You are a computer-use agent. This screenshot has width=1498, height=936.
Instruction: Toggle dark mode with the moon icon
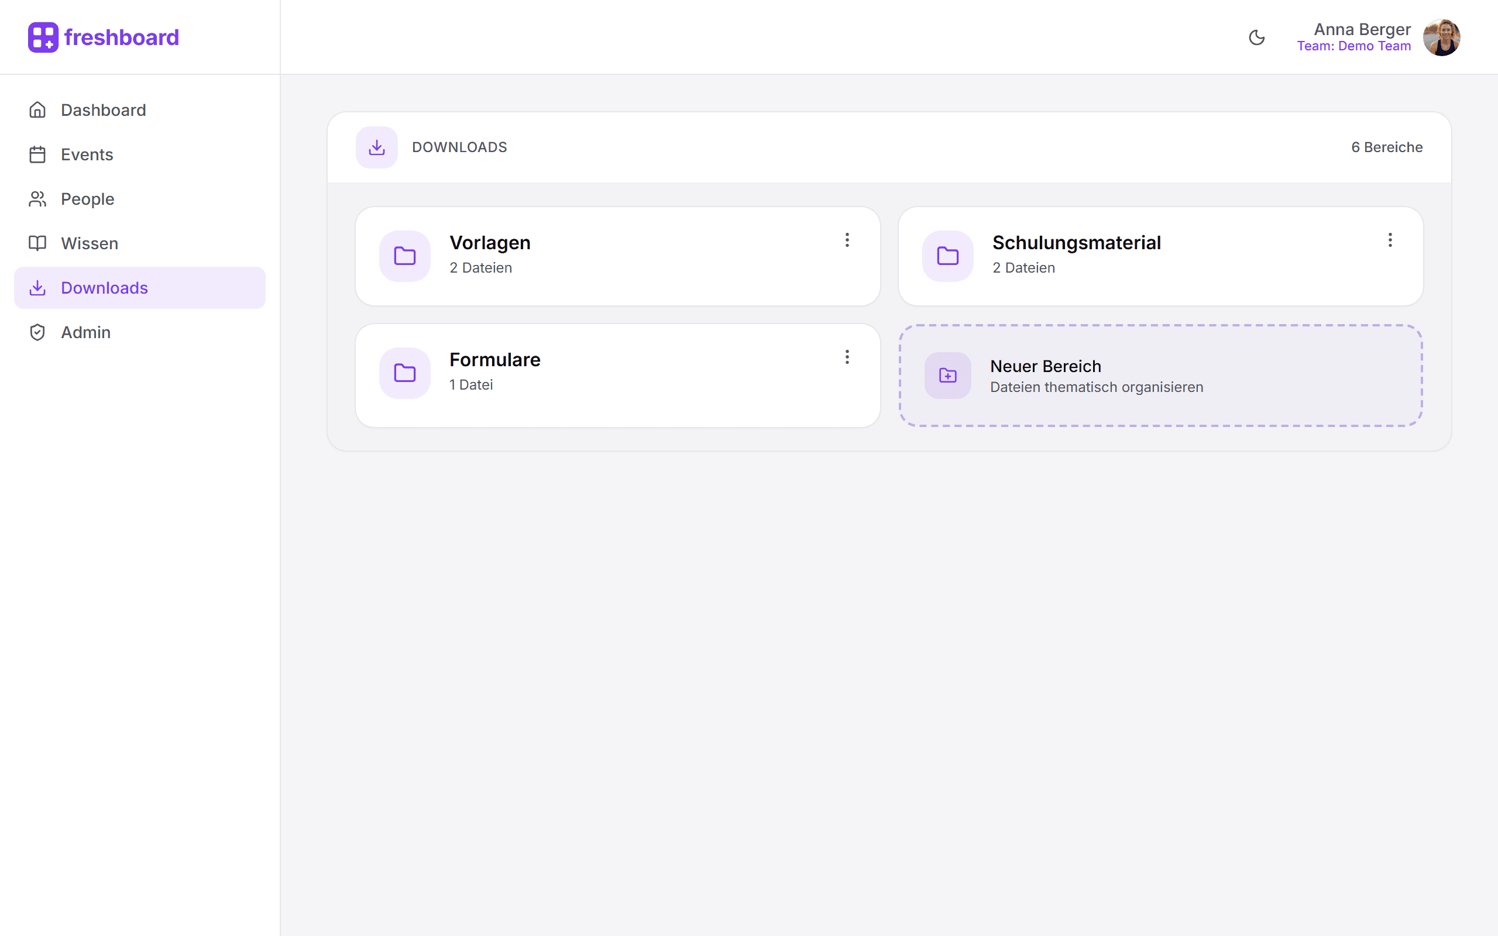(1256, 37)
